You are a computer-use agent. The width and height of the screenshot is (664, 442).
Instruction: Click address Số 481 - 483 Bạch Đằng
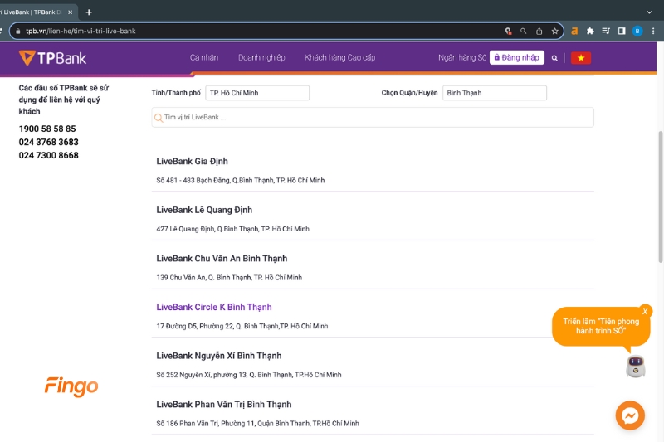[x=240, y=180]
